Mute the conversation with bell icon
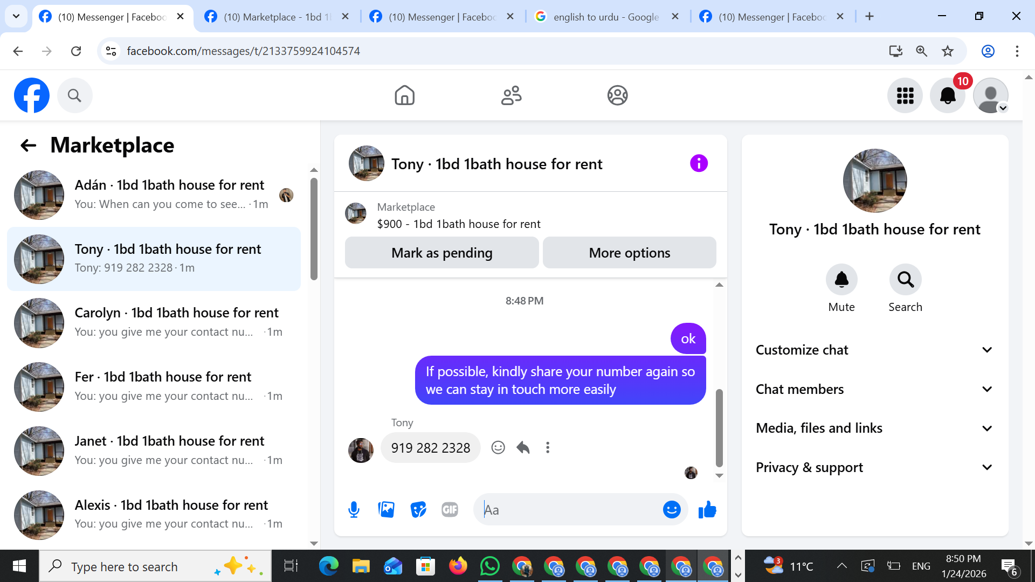The image size is (1035, 582). click(x=841, y=279)
